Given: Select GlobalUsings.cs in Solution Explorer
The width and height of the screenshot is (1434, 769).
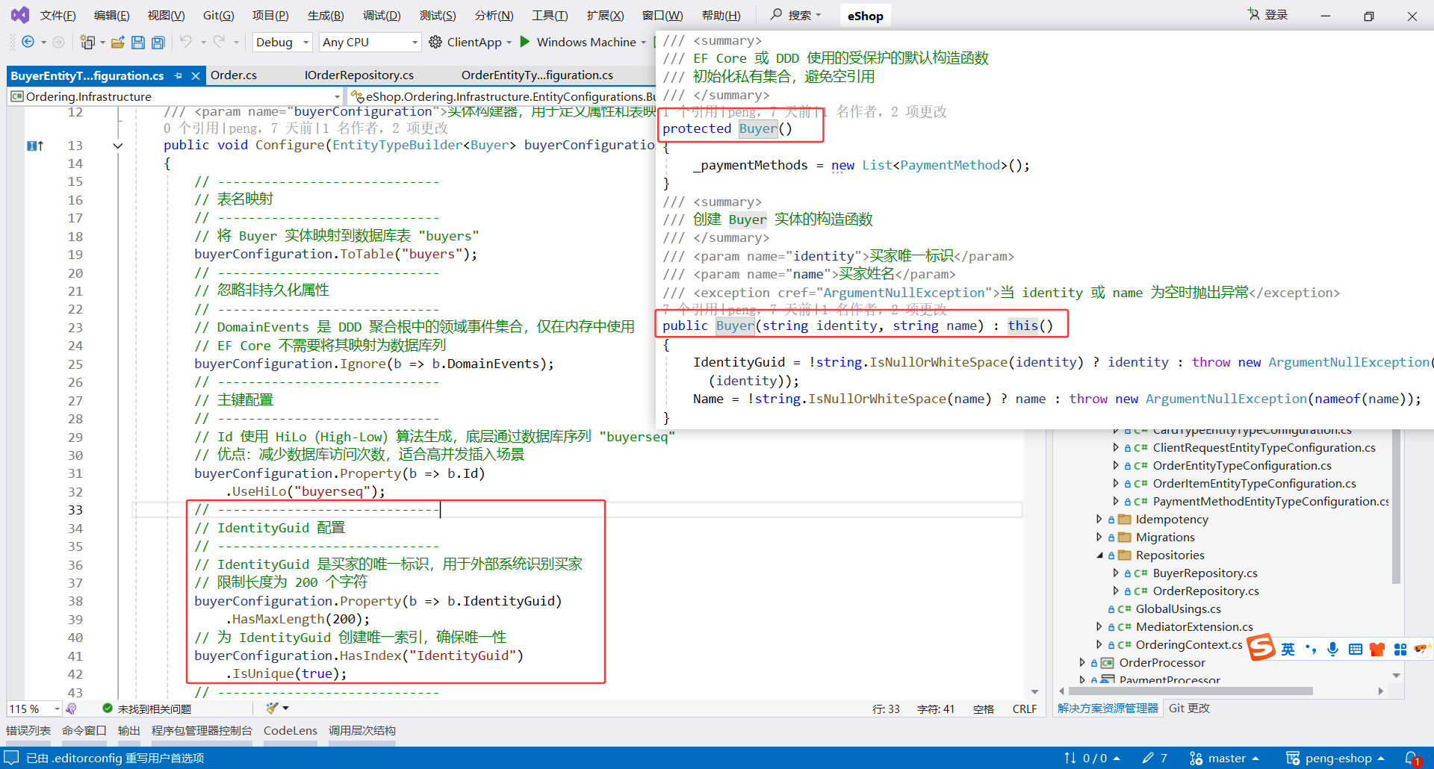Looking at the screenshot, I should (x=1178, y=609).
